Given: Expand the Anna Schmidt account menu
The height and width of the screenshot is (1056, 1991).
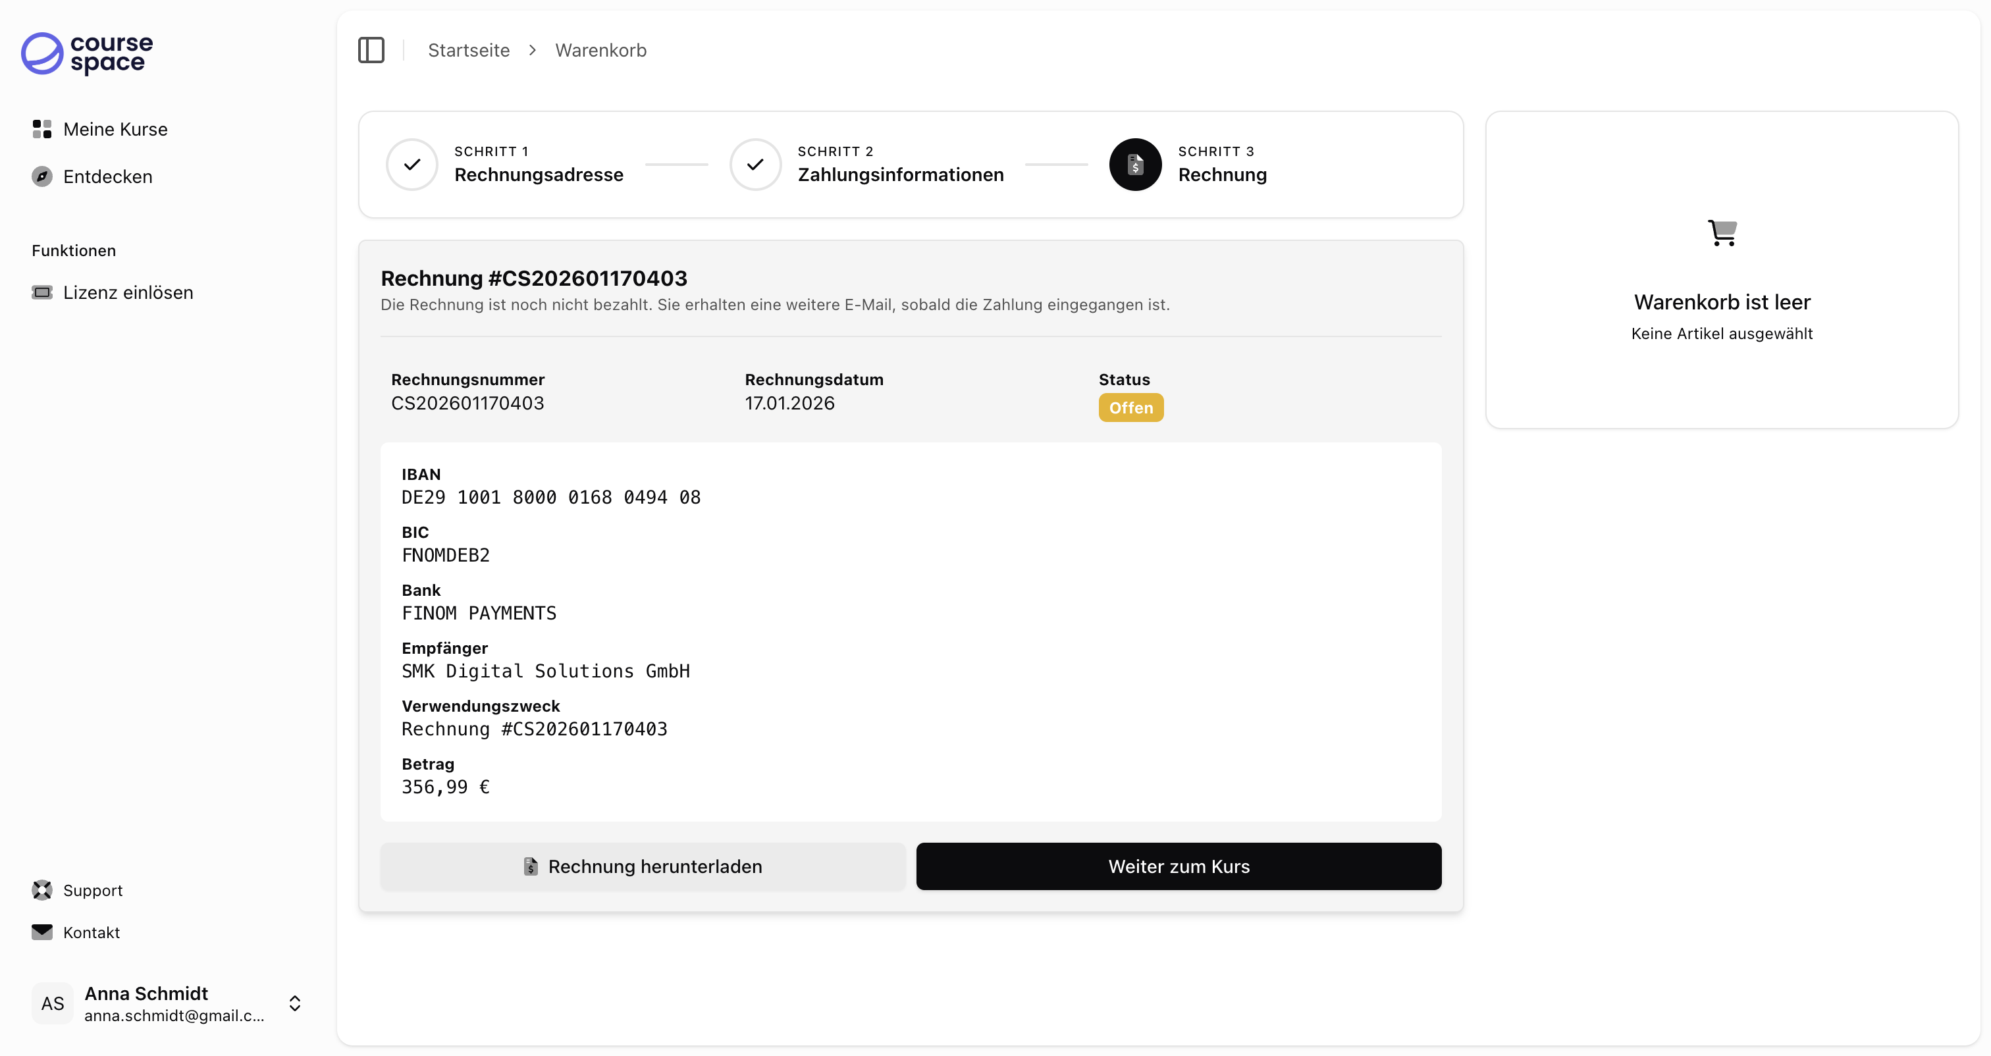Looking at the screenshot, I should [294, 1003].
